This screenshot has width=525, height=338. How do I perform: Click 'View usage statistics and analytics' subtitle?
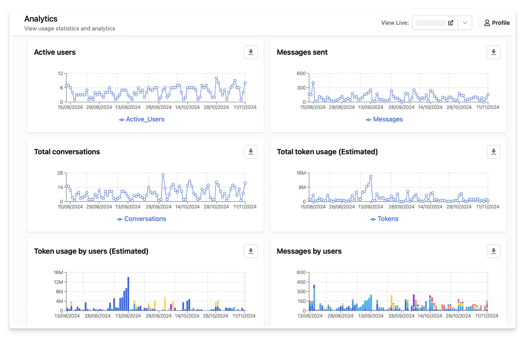pyautogui.click(x=69, y=28)
